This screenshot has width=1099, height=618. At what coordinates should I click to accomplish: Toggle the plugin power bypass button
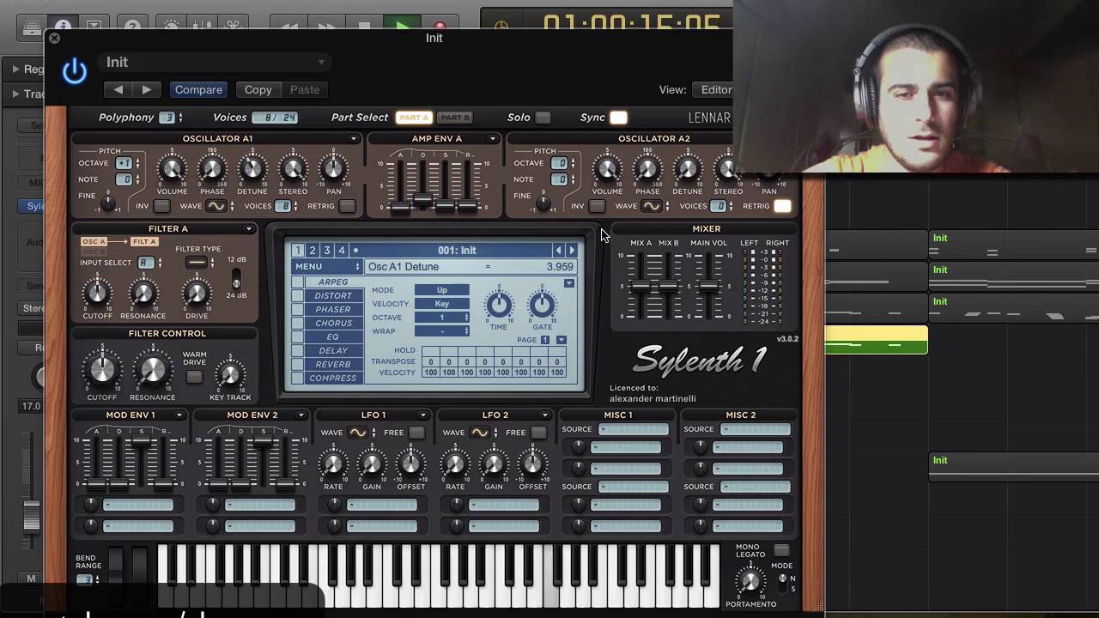tap(75, 71)
